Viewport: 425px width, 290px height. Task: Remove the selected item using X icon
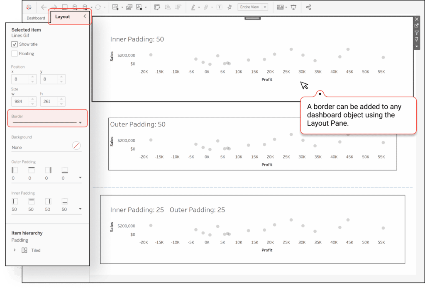click(417, 19)
